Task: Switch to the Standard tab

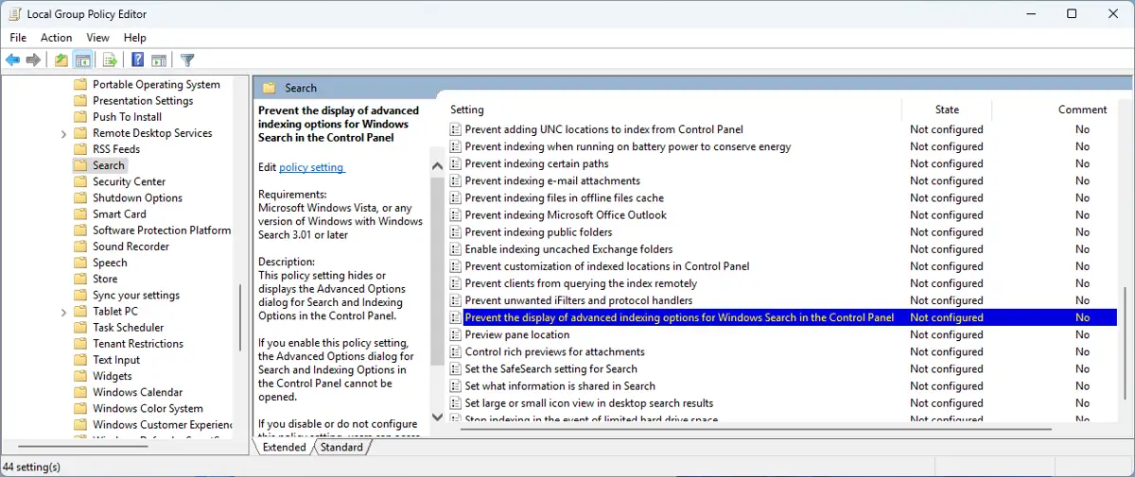Action: click(x=341, y=447)
